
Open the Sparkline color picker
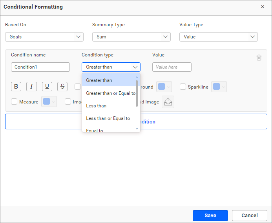[x=219, y=87]
